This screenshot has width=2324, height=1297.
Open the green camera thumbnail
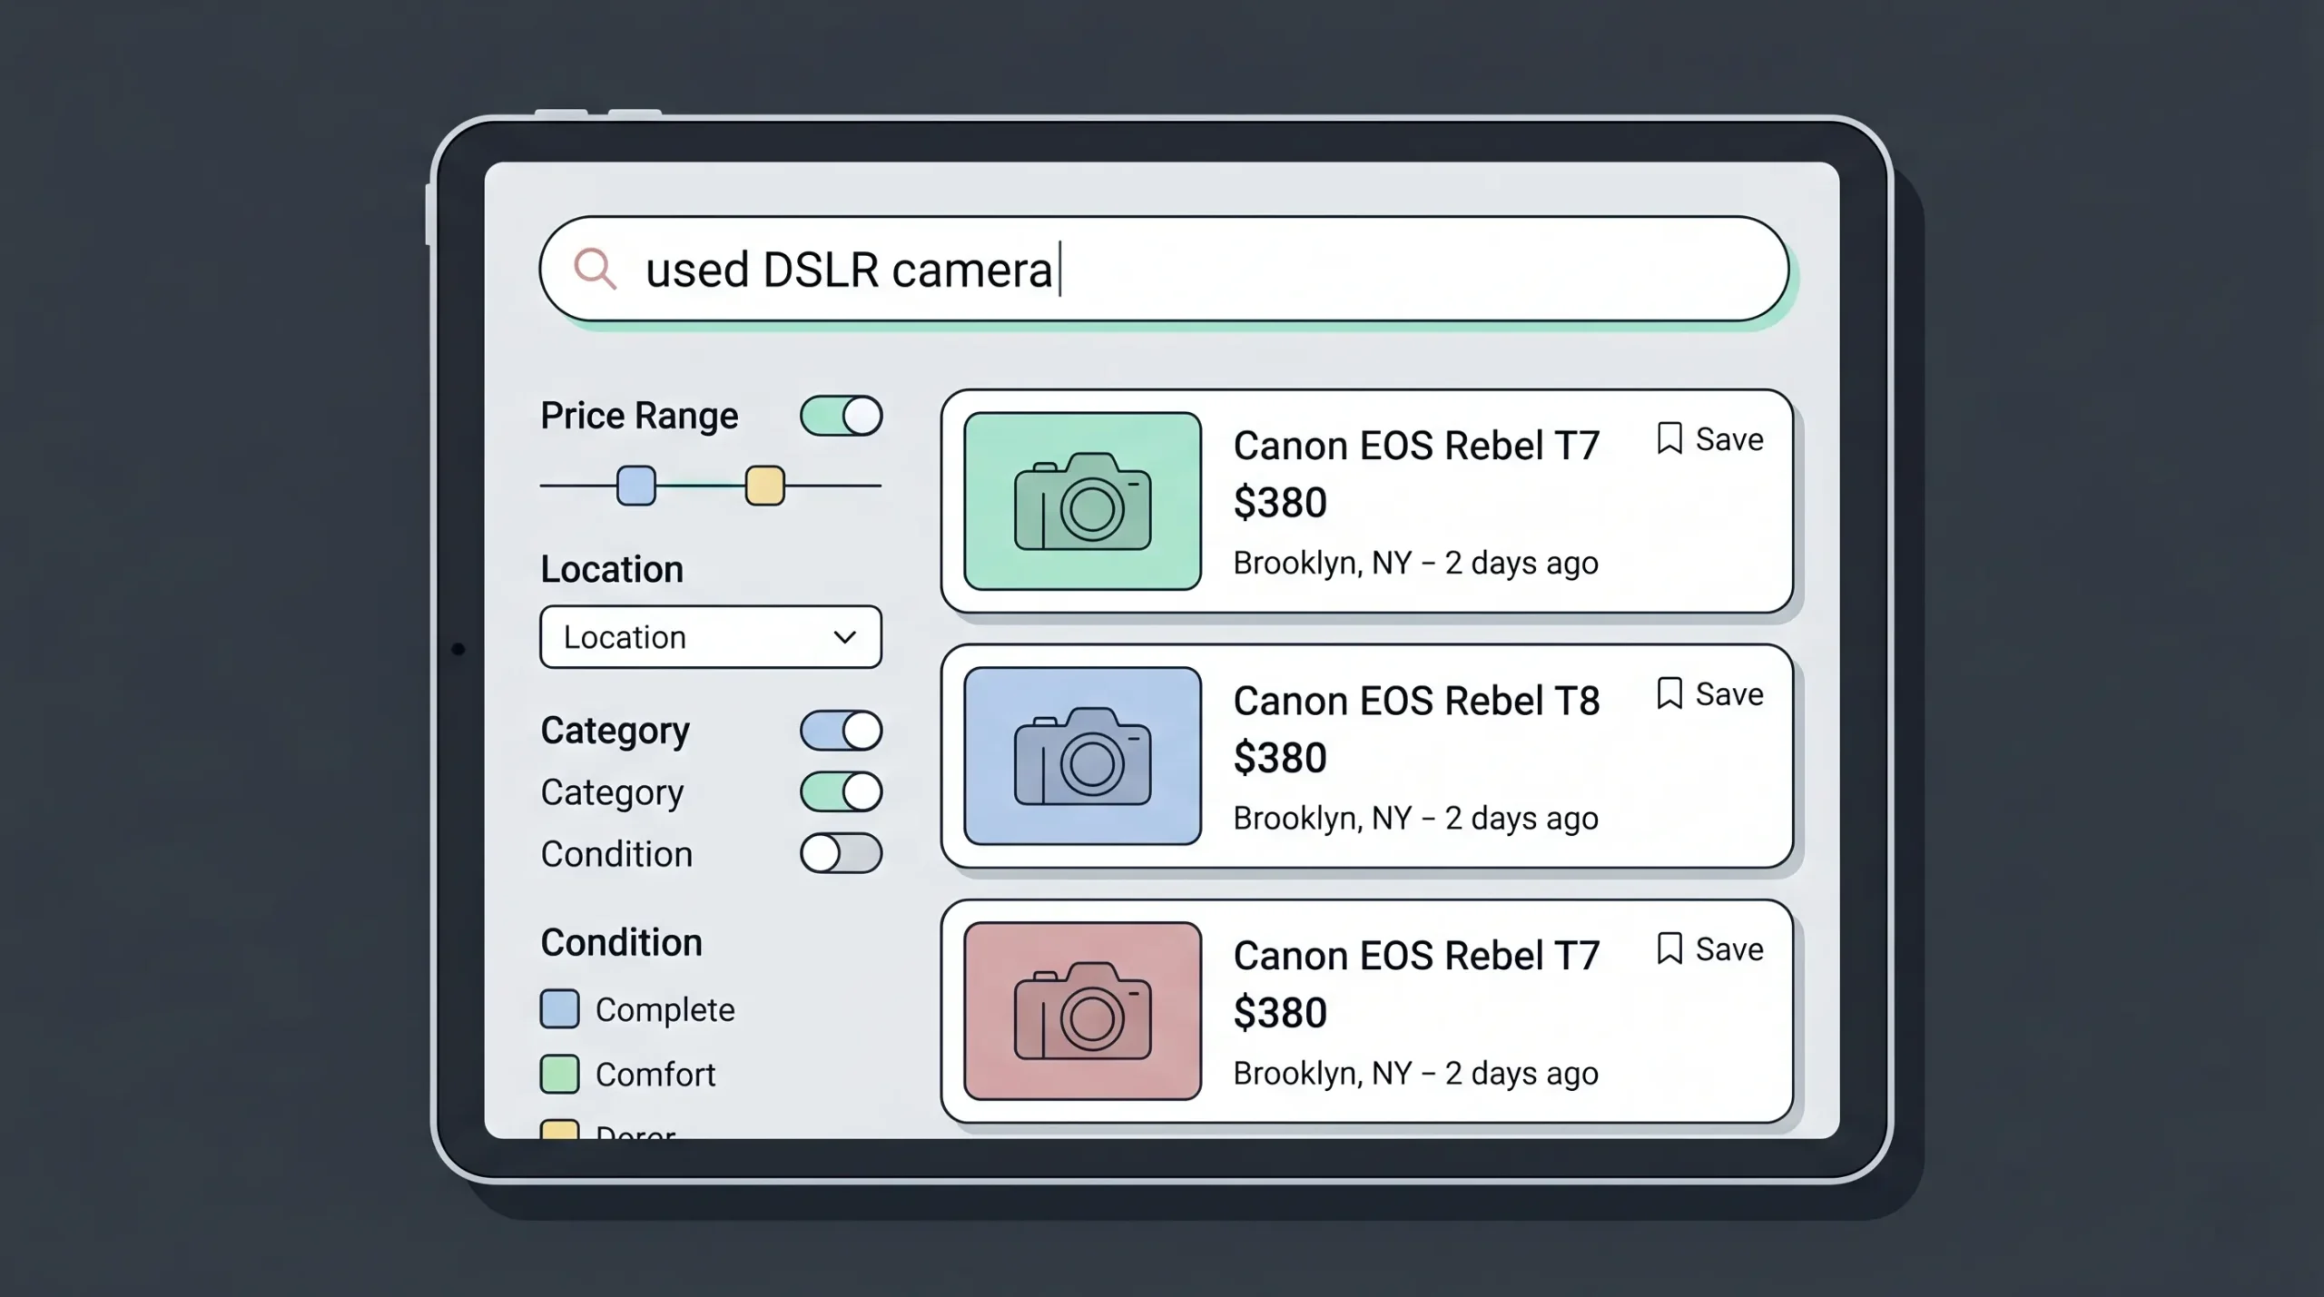1082,501
